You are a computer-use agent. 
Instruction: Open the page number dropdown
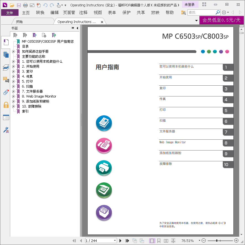coord(115,241)
